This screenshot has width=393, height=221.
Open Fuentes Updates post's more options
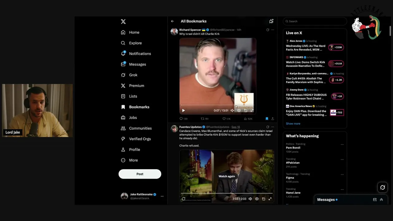(273, 127)
